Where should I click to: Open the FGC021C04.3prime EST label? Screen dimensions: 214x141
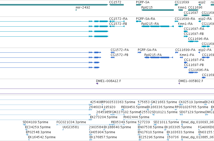[x=71, y=122]
